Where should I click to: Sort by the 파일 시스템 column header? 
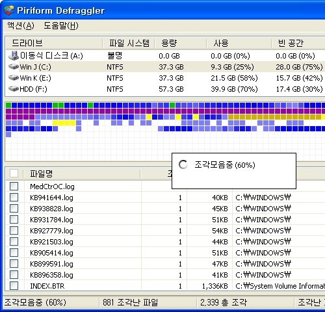tap(129, 43)
